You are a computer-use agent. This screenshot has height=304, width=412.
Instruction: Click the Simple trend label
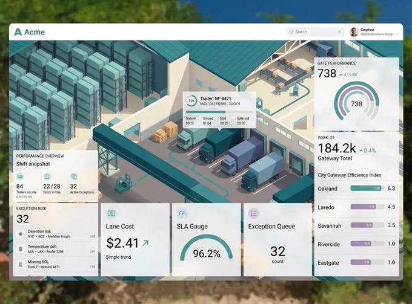click(118, 257)
